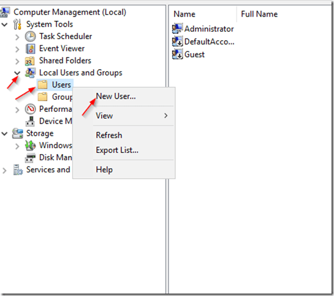Click the Administrator user account icon
Image resolution: width=334 pixels, height=296 pixels.
177,29
